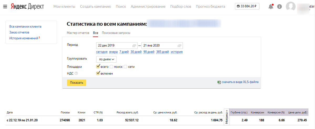Select the 365 дней period link
The height and width of the screenshot is (129, 315).
click(x=162, y=52)
